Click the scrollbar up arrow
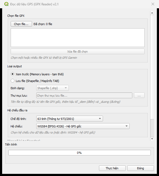The height and width of the screenshot is (176, 159). [x=152, y=13]
